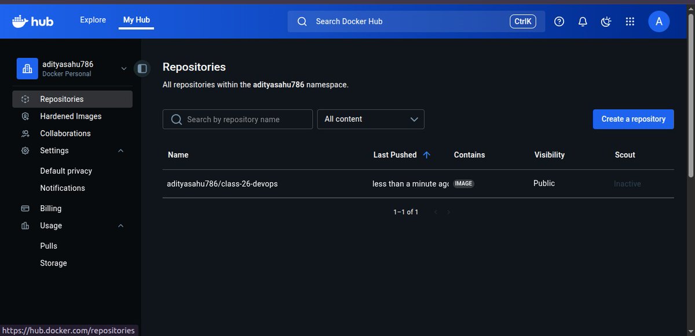Toggle the dark mode theme icon
The width and height of the screenshot is (695, 336).
606,21
